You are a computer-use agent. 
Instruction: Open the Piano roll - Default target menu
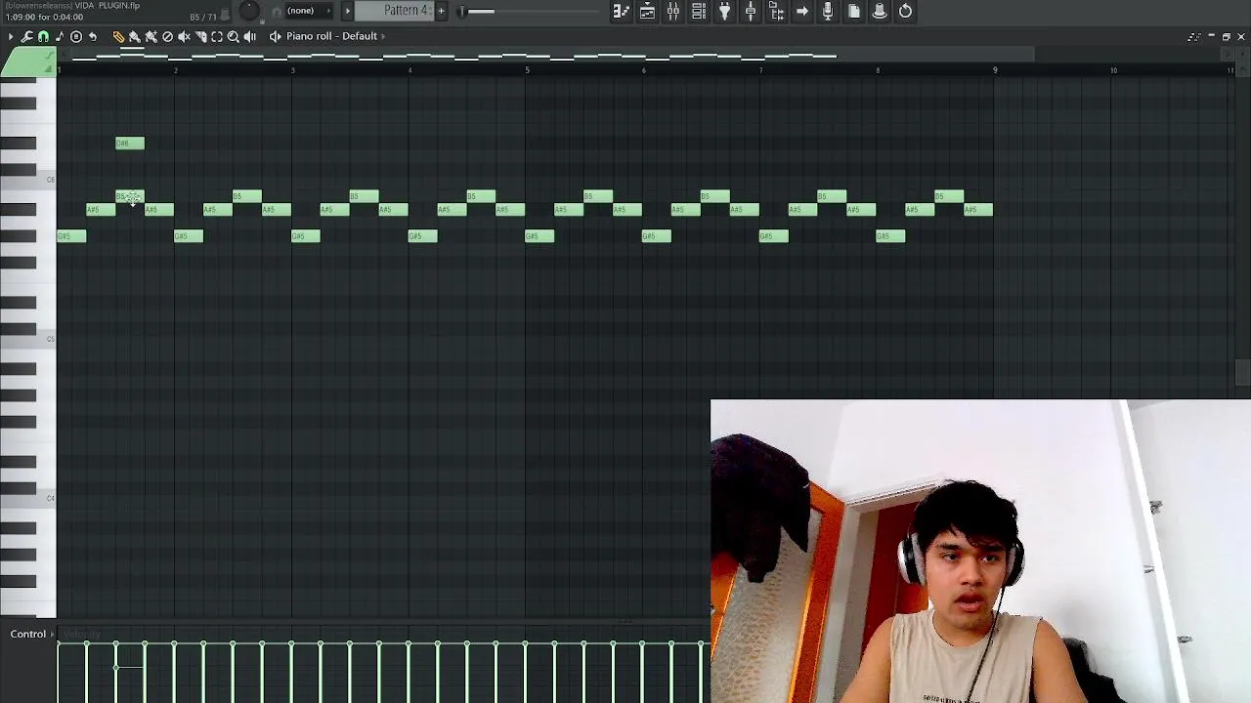coord(331,36)
